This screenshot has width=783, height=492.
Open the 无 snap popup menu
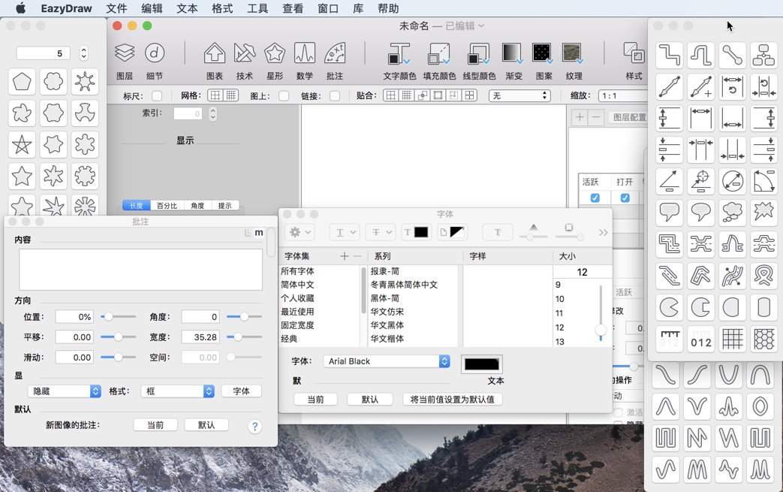pyautogui.click(x=519, y=95)
